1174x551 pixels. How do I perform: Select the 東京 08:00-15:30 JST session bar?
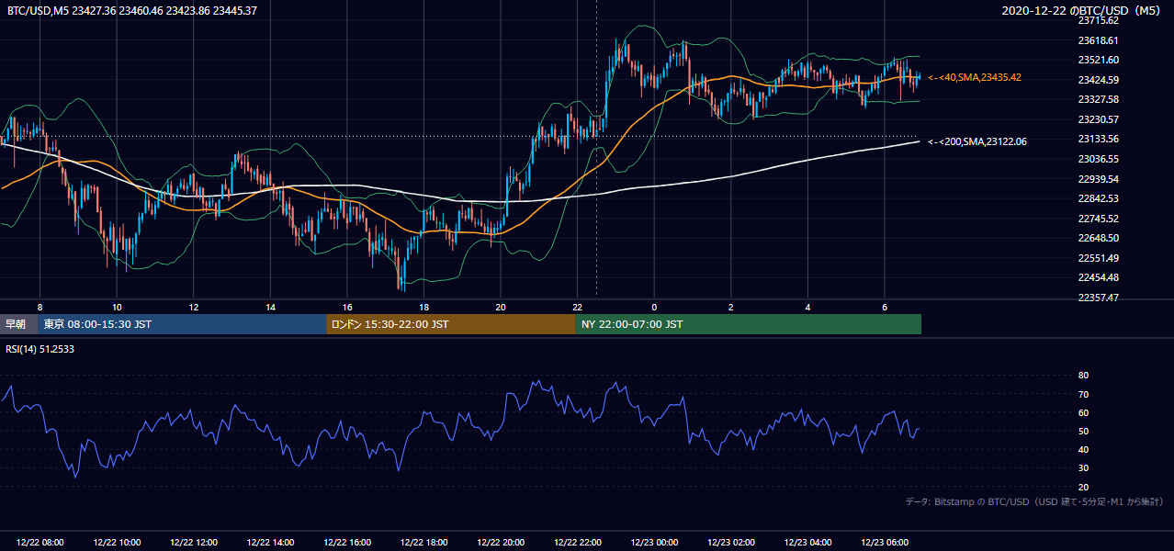182,324
